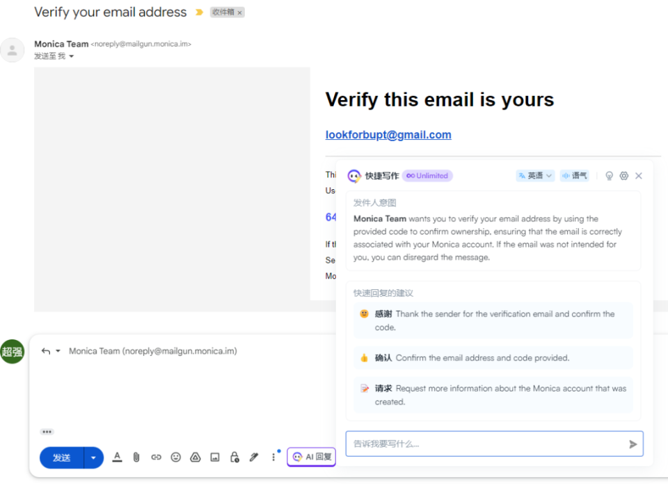Toggle confidential mode lock-clock icon
Screen dimensions: 668x484
[234, 457]
